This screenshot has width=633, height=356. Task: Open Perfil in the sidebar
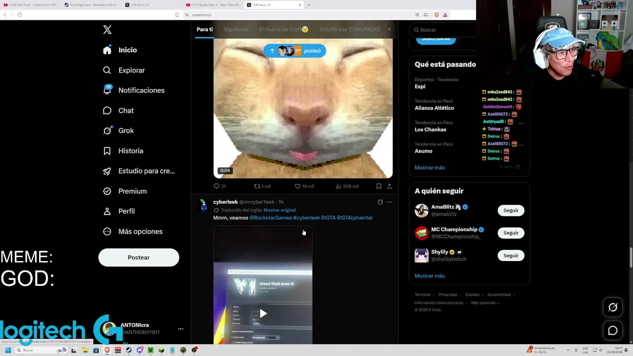pos(119,211)
